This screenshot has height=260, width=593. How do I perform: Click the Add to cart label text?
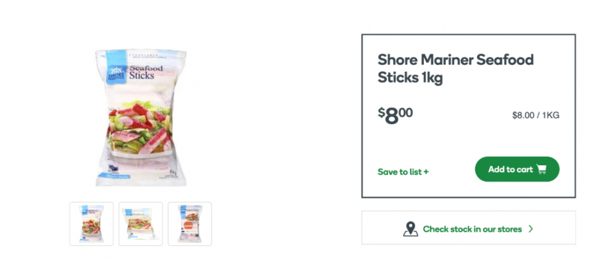point(510,169)
